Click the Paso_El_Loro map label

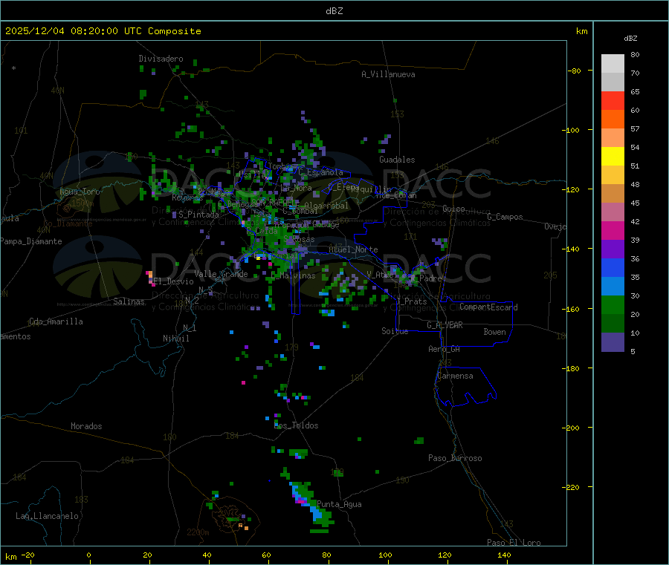pyautogui.click(x=514, y=543)
